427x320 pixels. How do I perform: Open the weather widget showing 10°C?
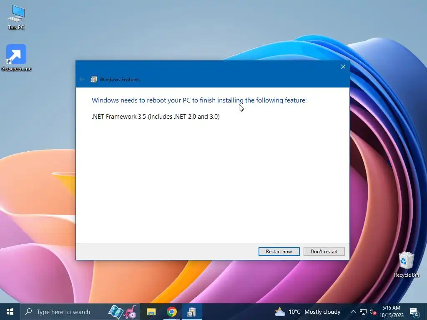307,312
